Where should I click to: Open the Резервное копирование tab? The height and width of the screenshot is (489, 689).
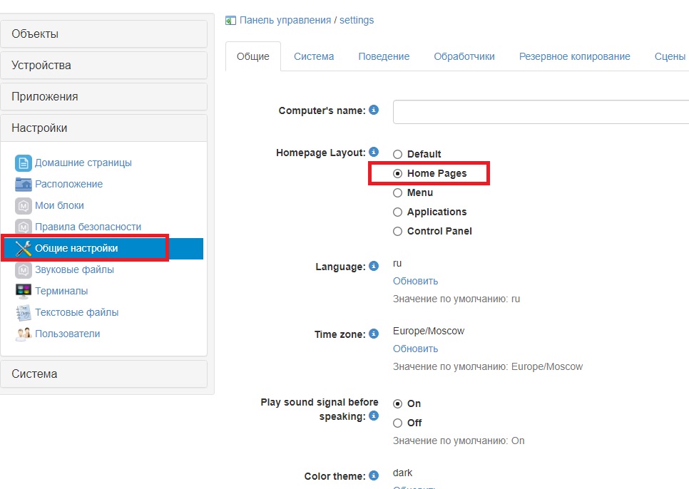point(574,56)
